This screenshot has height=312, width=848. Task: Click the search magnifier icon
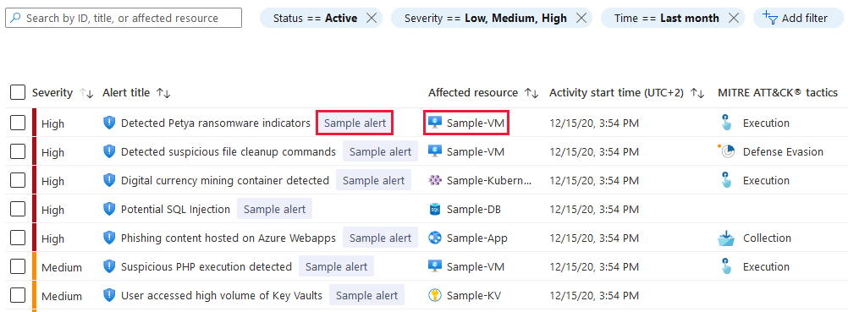coord(16,18)
